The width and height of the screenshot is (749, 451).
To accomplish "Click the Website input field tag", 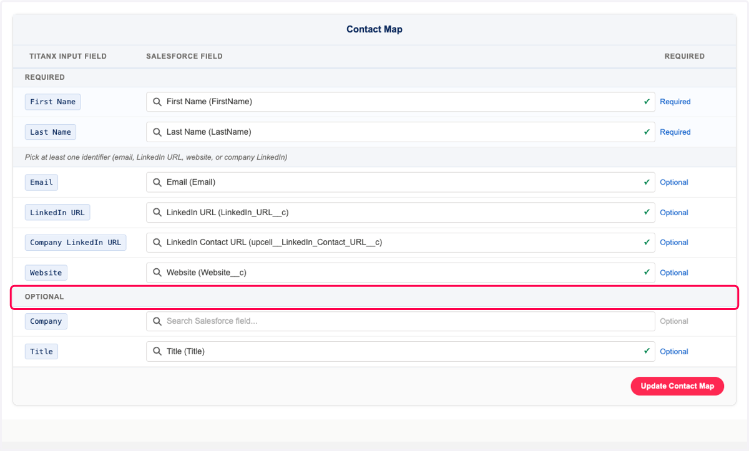I will (46, 273).
